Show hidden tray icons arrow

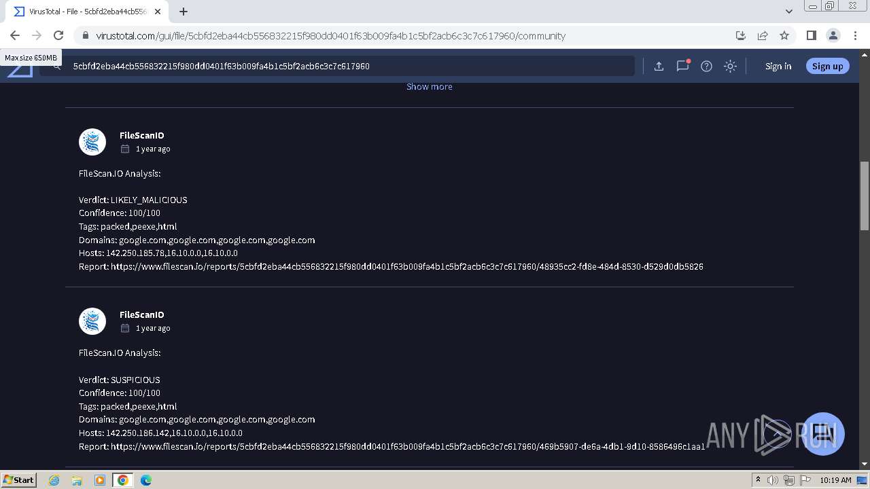click(x=758, y=480)
